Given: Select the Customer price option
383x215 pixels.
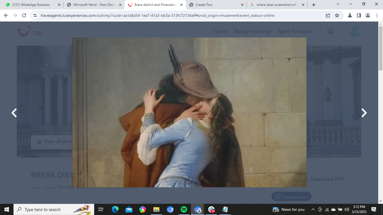Looking at the screenshot, I should click(291, 197).
